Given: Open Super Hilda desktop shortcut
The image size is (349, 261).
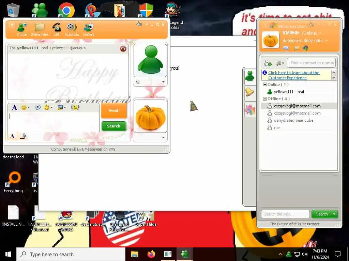Looking at the screenshot, I should click(146, 219).
